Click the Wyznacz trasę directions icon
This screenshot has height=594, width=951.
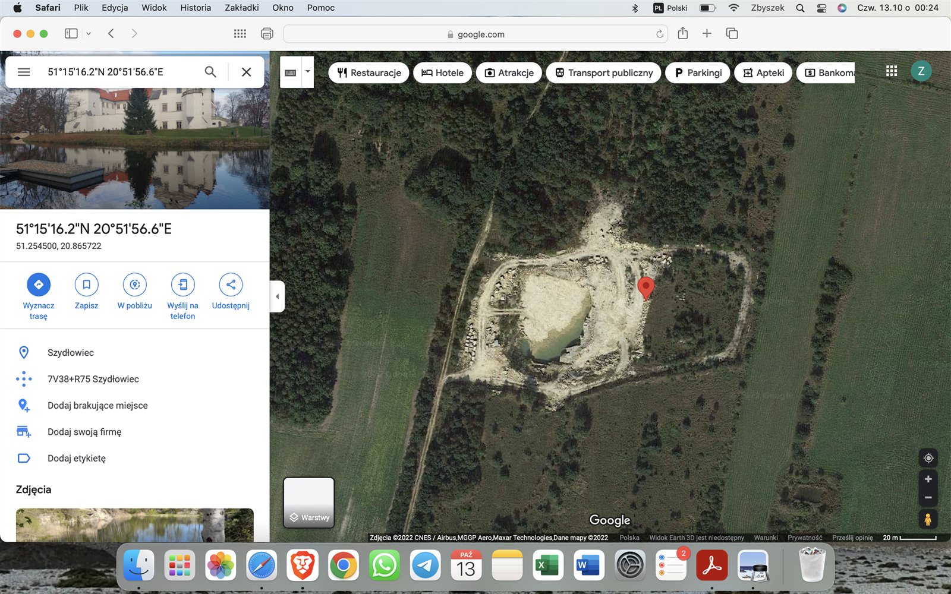pyautogui.click(x=39, y=285)
